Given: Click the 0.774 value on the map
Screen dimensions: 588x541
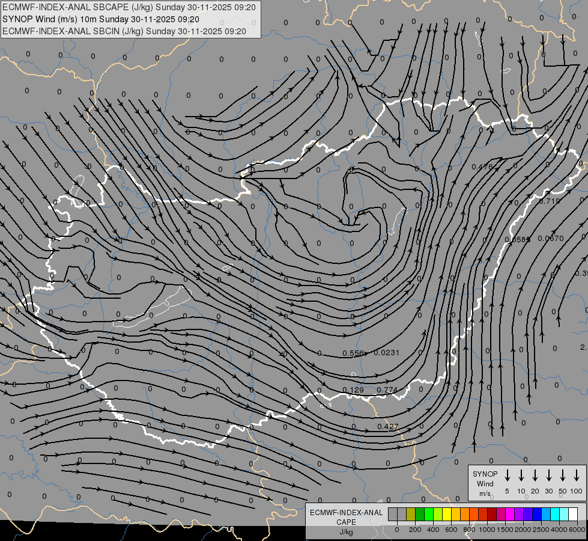Looking at the screenshot, I should 387,390.
